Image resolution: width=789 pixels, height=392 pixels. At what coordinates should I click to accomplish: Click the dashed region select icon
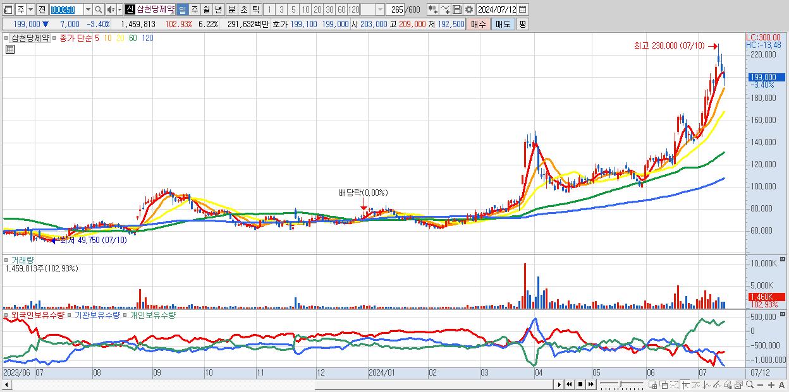[674, 384]
